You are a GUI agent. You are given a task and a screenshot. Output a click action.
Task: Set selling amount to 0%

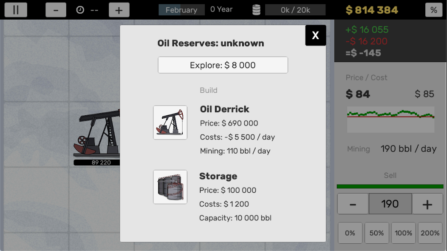tap(350, 233)
